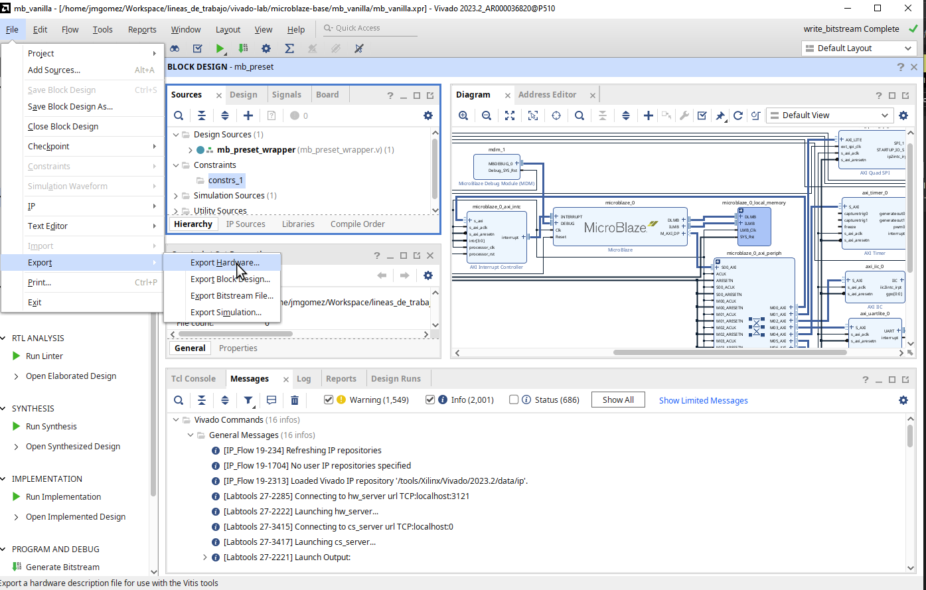Click Show Limited Messages link
The width and height of the screenshot is (926, 590).
tap(703, 400)
